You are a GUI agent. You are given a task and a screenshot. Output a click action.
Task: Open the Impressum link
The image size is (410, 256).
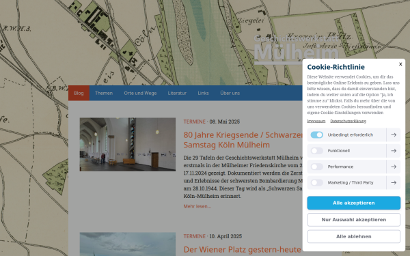316,121
